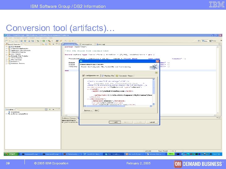Click the green Run toolbar icon
The height and width of the screenshot is (169, 226).
[x=44, y=41]
